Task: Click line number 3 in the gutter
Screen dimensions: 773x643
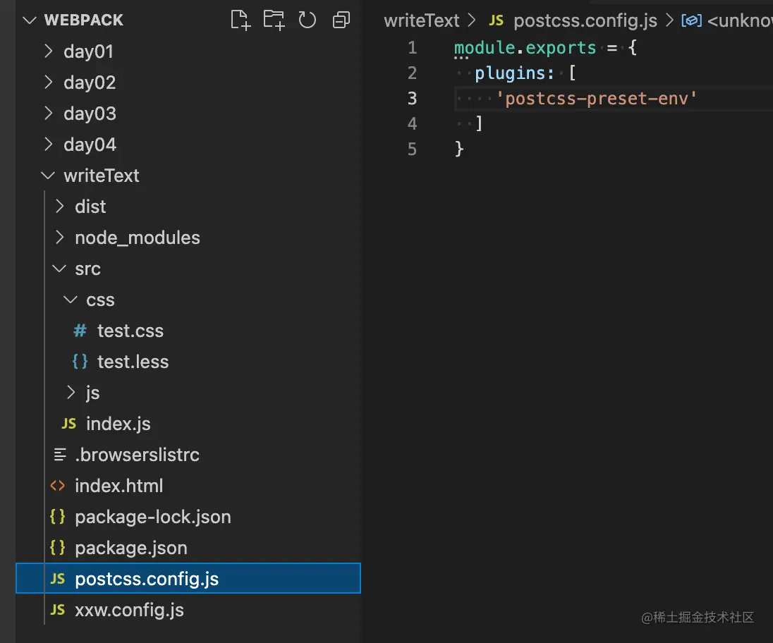Action: point(412,99)
